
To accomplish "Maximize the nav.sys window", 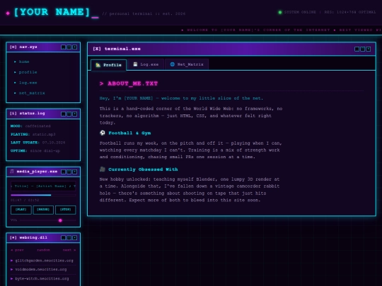I will click(69, 47).
